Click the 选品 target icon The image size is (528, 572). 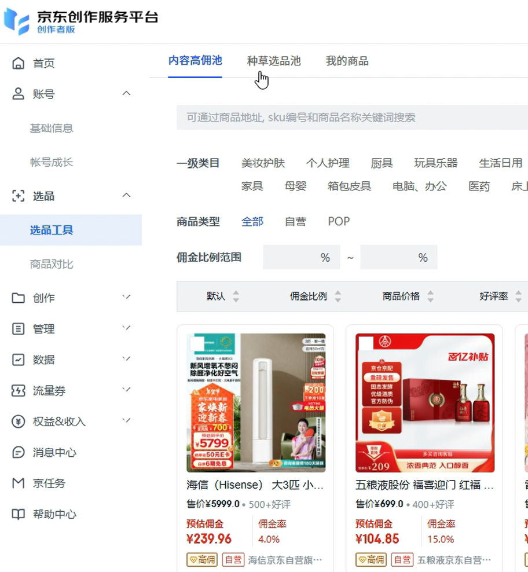(x=19, y=196)
